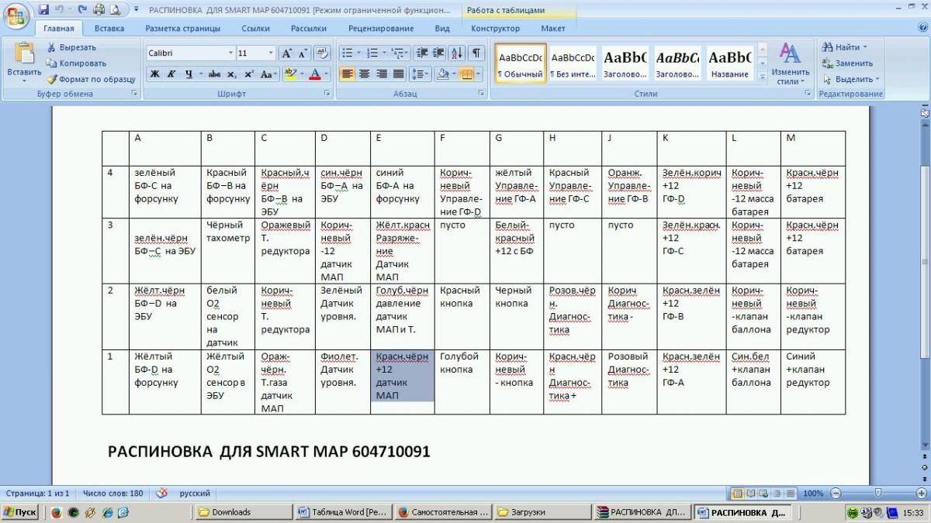Adjust the zoom slider in status bar
This screenshot has width=931, height=523.
[877, 494]
